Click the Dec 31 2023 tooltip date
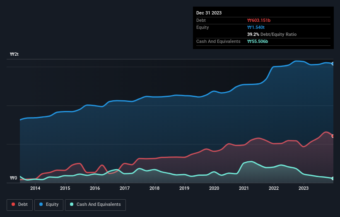Viewport: 340px width, 217px height. coord(209,13)
